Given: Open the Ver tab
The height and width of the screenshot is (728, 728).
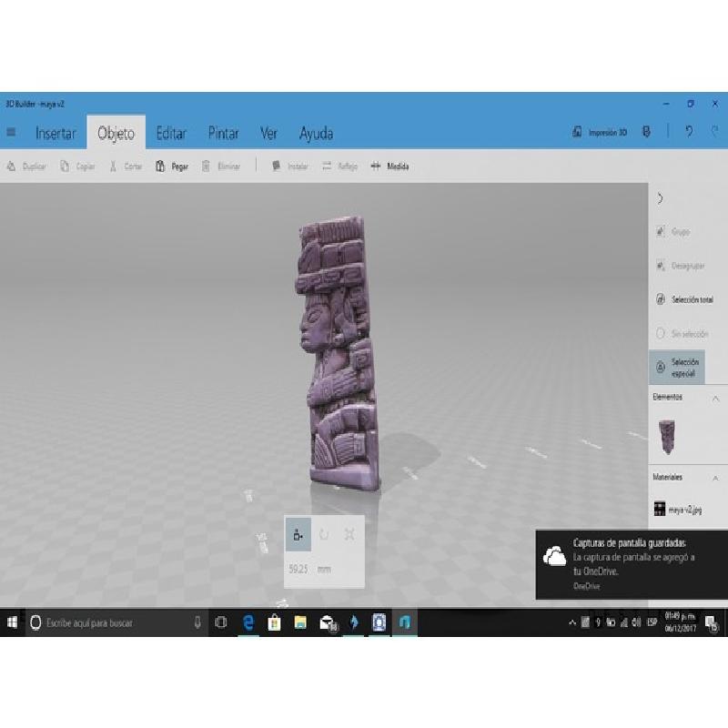Looking at the screenshot, I should coord(268,134).
